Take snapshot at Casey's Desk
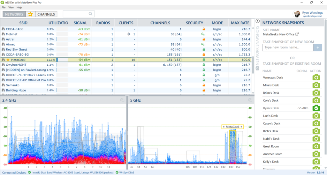 click(x=316, y=123)
